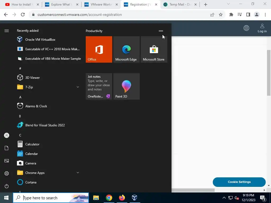Open File Explorer from taskbar

(96, 198)
